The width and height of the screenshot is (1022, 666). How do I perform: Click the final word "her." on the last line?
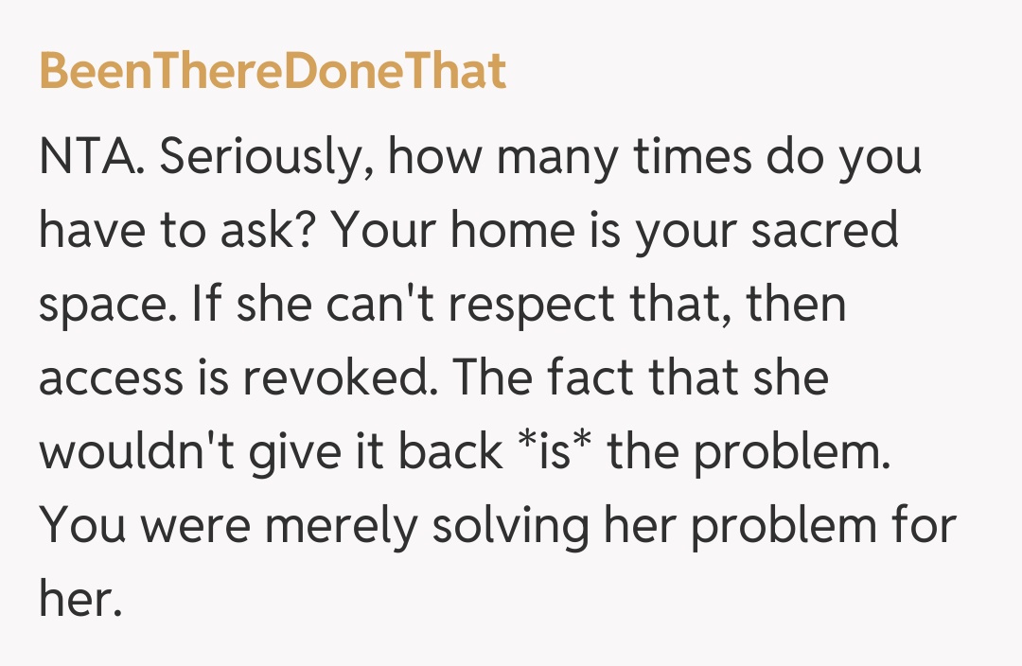click(80, 600)
